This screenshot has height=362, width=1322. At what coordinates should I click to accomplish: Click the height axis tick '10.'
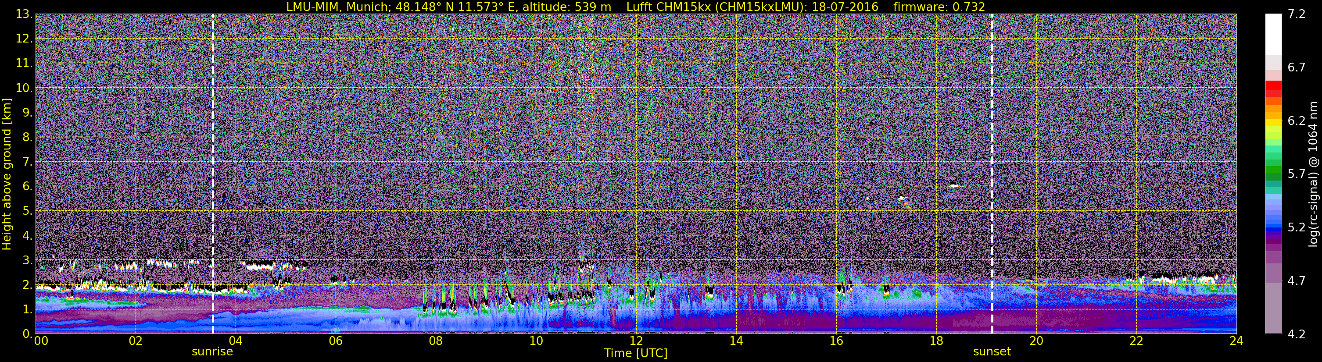click(x=24, y=88)
